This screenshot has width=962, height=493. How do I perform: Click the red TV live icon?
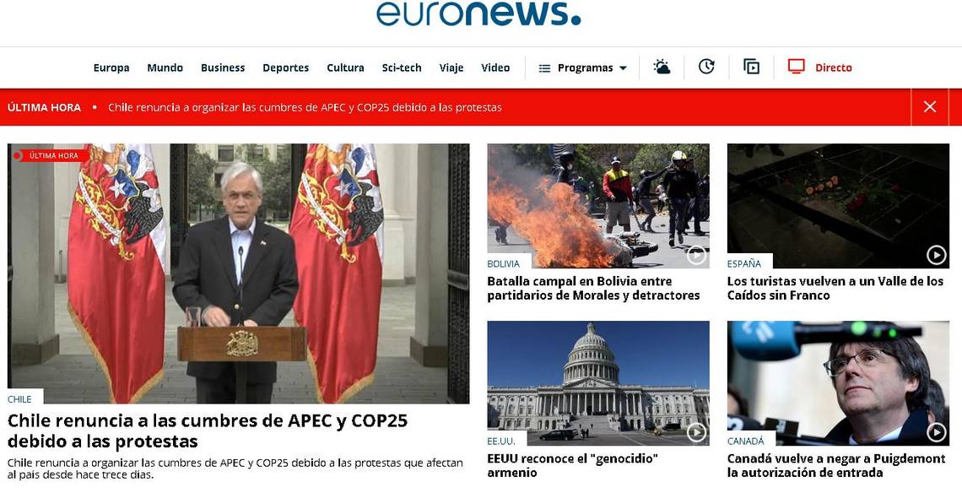(x=797, y=67)
